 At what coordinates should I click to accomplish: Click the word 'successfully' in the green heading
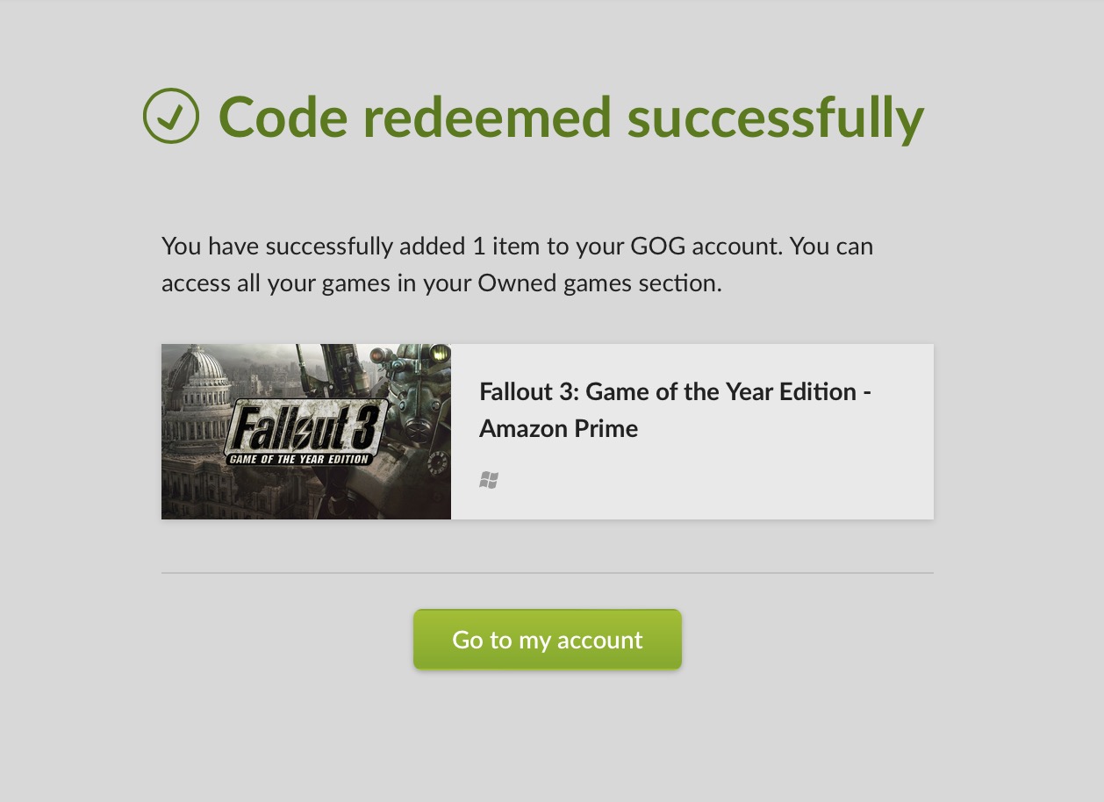tap(776, 118)
